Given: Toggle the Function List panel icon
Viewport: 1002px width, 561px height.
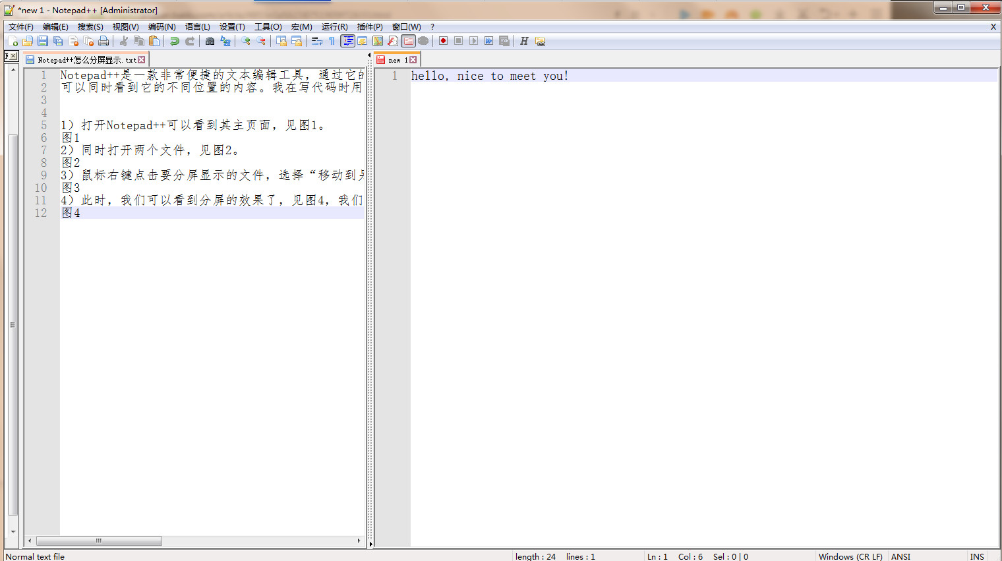Looking at the screenshot, I should tap(393, 41).
